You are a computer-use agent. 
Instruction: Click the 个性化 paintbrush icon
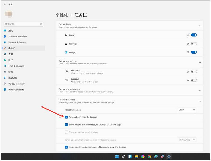tap(5, 48)
